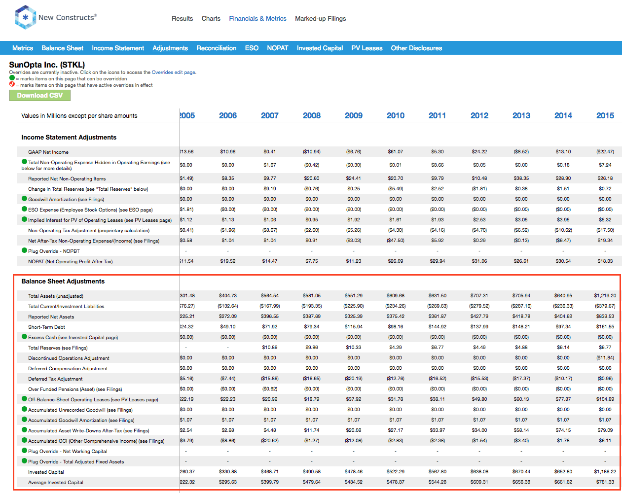Viewport: 622px width, 493px height.
Task: Open Marked-up Filings page
Action: (x=321, y=19)
